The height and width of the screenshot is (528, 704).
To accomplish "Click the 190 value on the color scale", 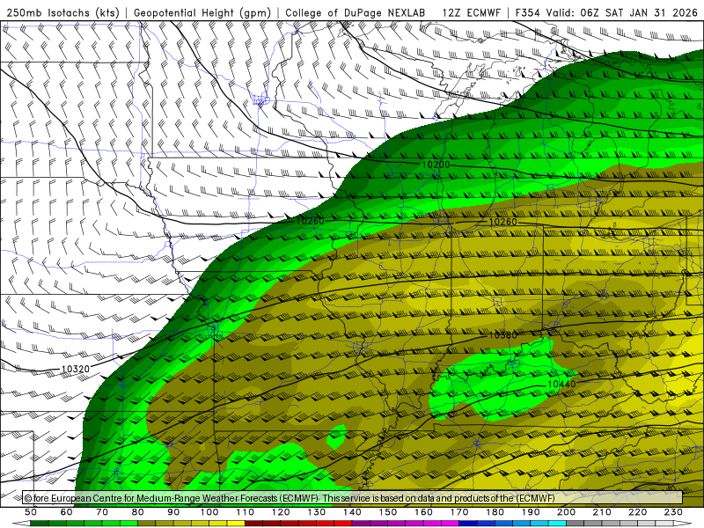I will coord(531,512).
